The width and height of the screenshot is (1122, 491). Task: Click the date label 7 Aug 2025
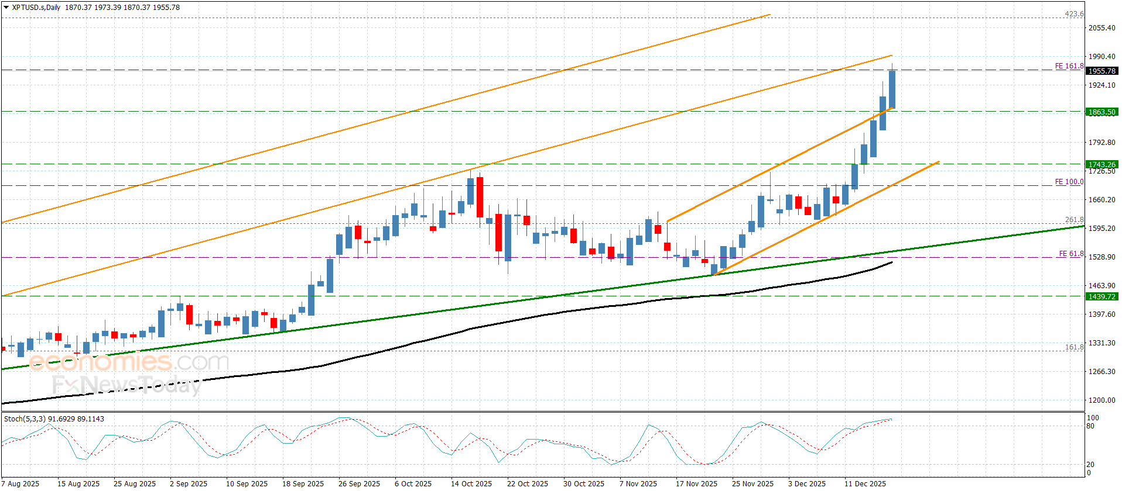point(21,483)
